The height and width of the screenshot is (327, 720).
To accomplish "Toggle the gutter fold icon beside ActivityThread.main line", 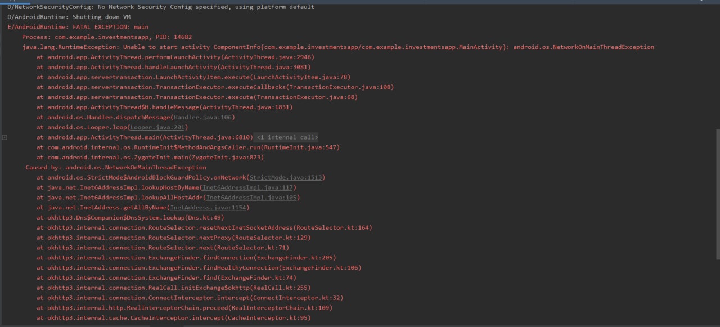I will (x=4, y=137).
